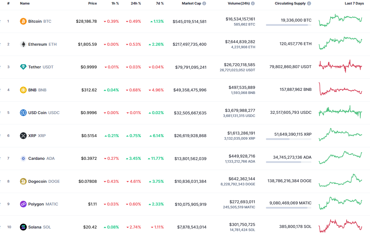Click the Ethereum diamond logo icon

click(23, 44)
